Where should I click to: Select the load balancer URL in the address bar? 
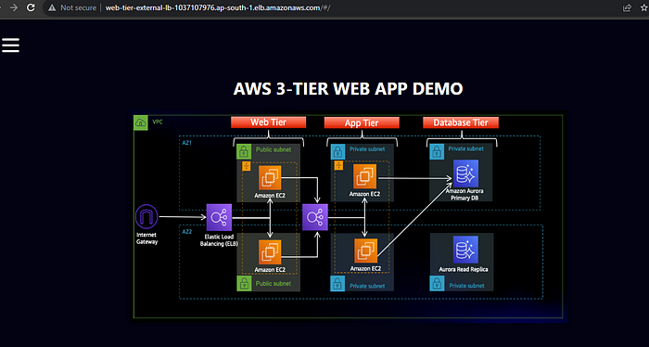(x=218, y=7)
